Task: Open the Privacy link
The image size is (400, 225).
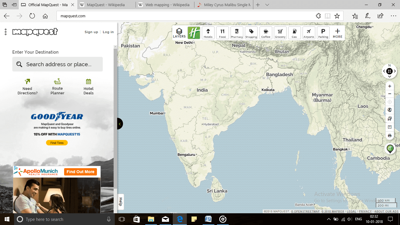Action: pyautogui.click(x=365, y=211)
